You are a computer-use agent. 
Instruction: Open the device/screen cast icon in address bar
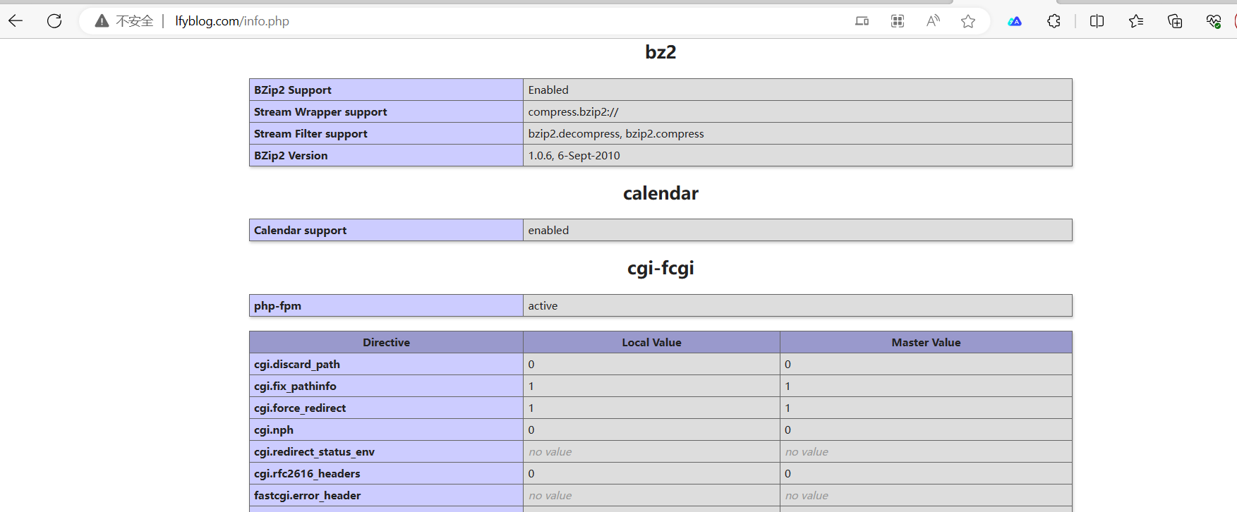point(862,21)
